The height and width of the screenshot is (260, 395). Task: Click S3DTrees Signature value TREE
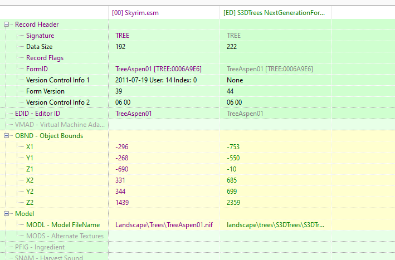tap(233, 36)
